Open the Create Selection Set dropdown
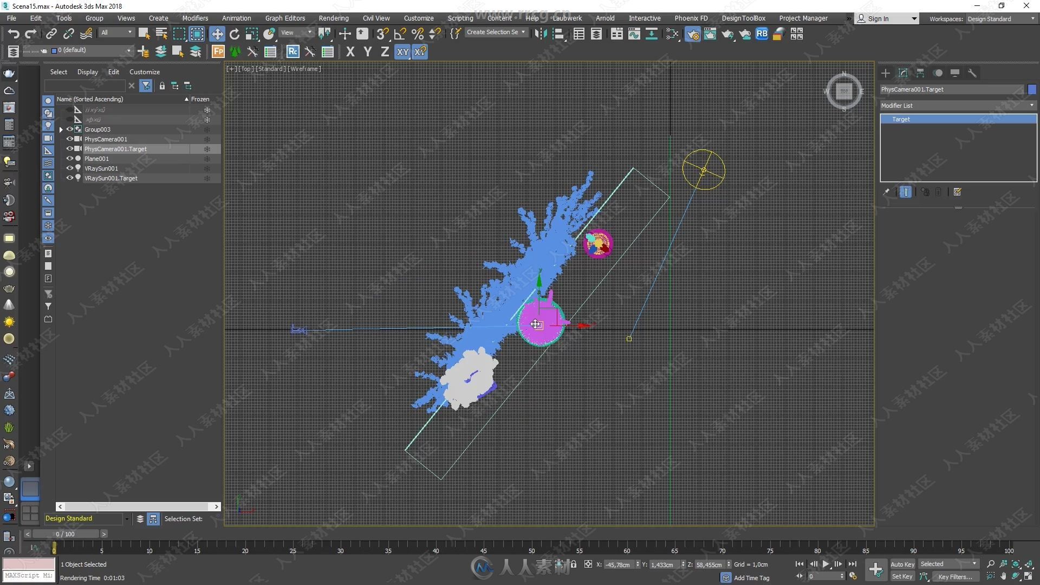The width and height of the screenshot is (1040, 585). coord(496,32)
